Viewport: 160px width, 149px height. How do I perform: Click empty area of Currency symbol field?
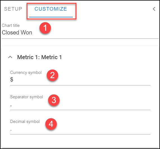click(x=82, y=80)
